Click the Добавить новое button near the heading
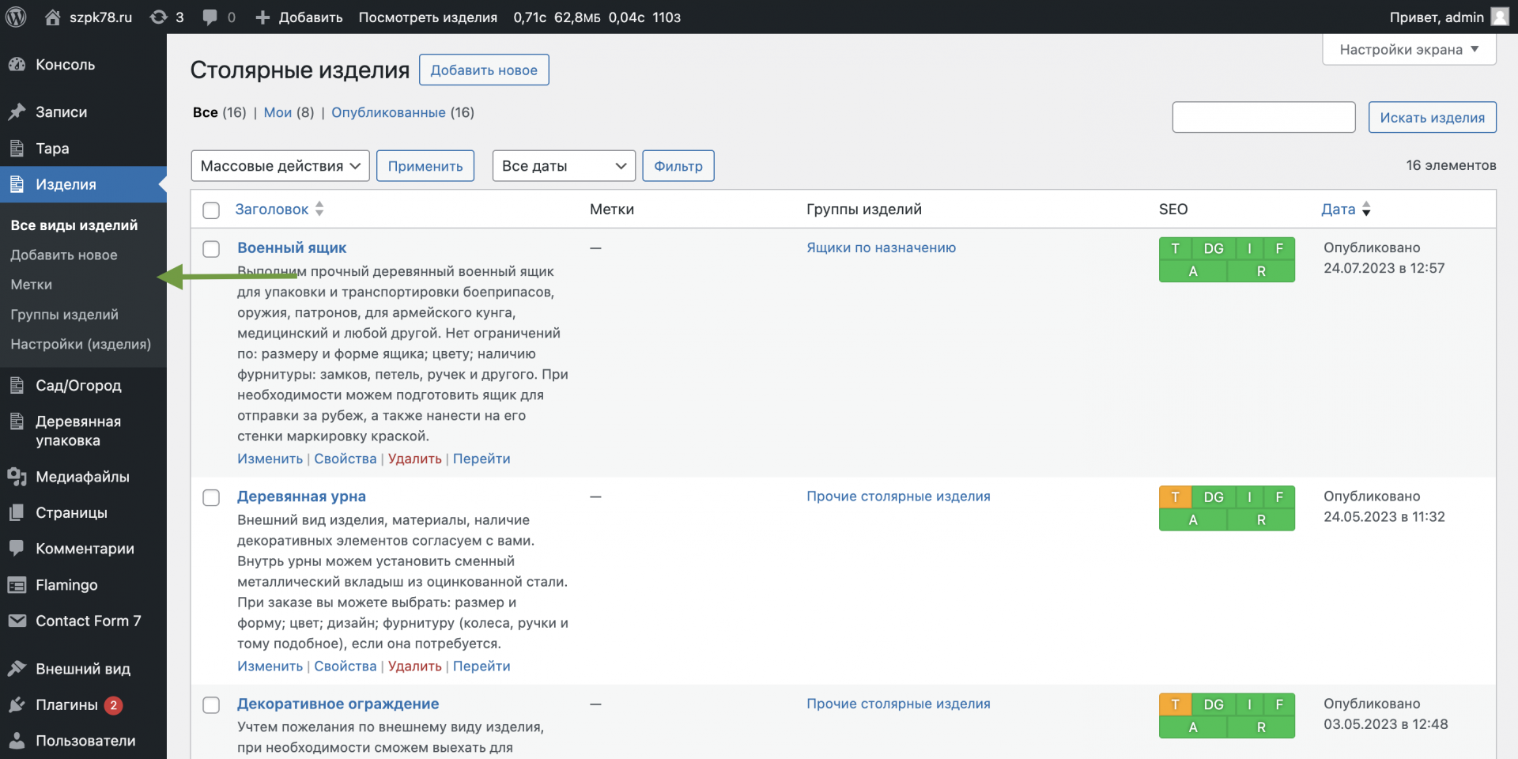 point(484,70)
